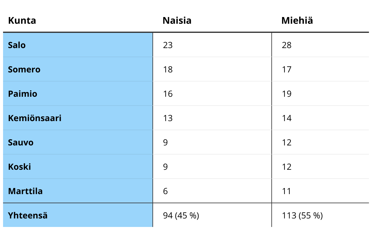Click the total cell 94 (45 %)
The height and width of the screenshot is (230, 372).
pos(181,215)
